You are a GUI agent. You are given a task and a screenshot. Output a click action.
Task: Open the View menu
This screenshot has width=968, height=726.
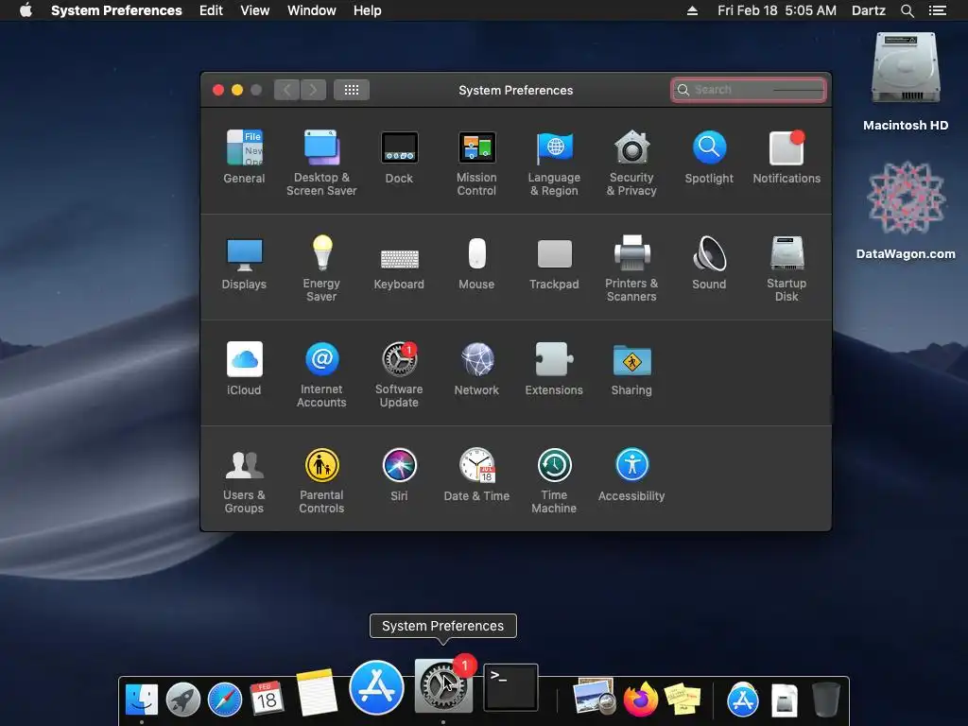(x=254, y=10)
